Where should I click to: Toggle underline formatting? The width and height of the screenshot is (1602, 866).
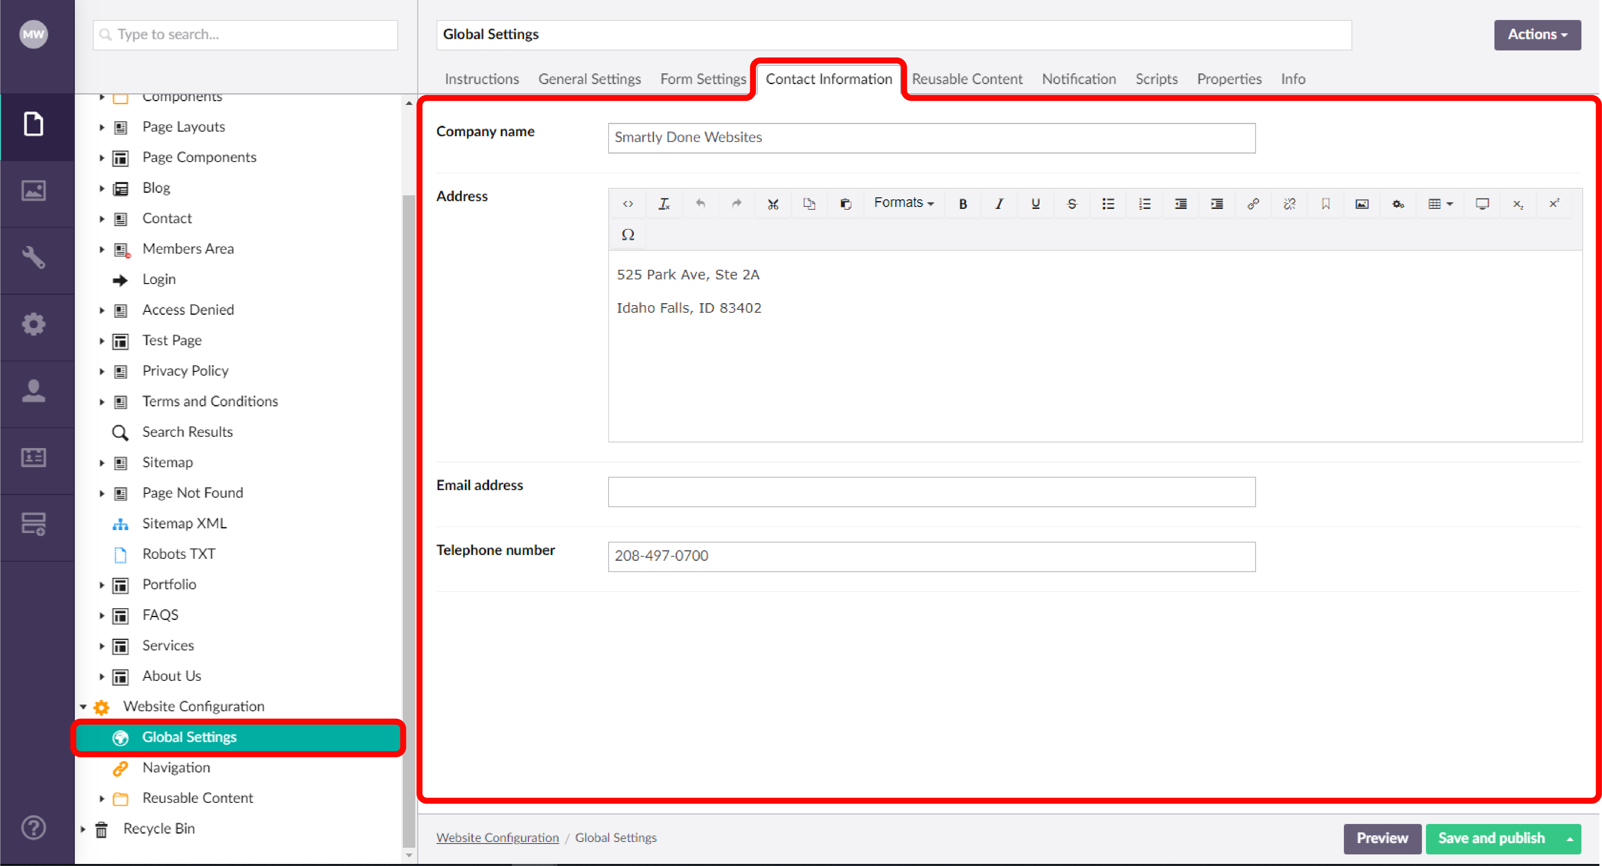(1035, 204)
